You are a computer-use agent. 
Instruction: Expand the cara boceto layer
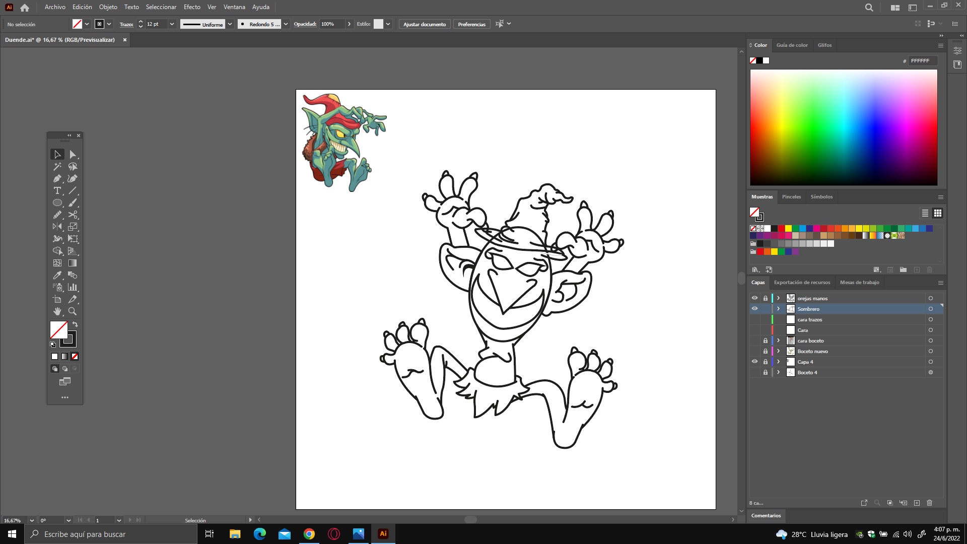[779, 341]
